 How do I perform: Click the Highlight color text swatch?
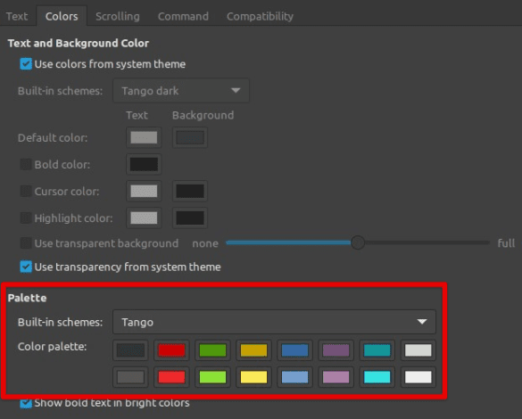click(x=144, y=218)
